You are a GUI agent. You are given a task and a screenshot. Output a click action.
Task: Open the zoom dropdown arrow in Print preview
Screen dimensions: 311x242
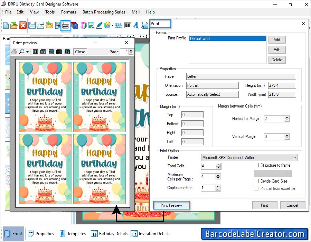pos(27,52)
